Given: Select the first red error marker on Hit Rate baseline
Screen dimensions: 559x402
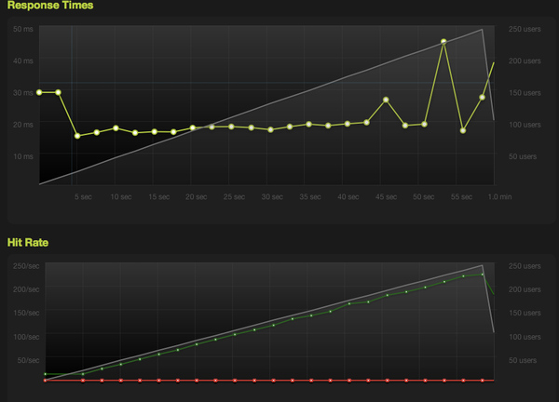Looking at the screenshot, I should tap(46, 381).
